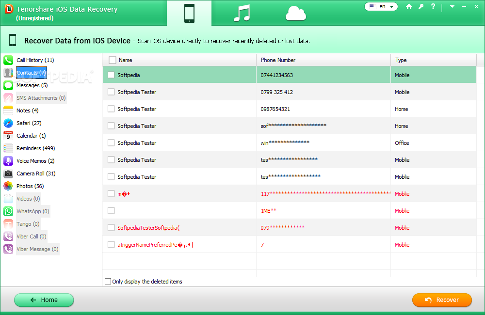
Task: Click the Tango icon
Action: click(x=8, y=224)
